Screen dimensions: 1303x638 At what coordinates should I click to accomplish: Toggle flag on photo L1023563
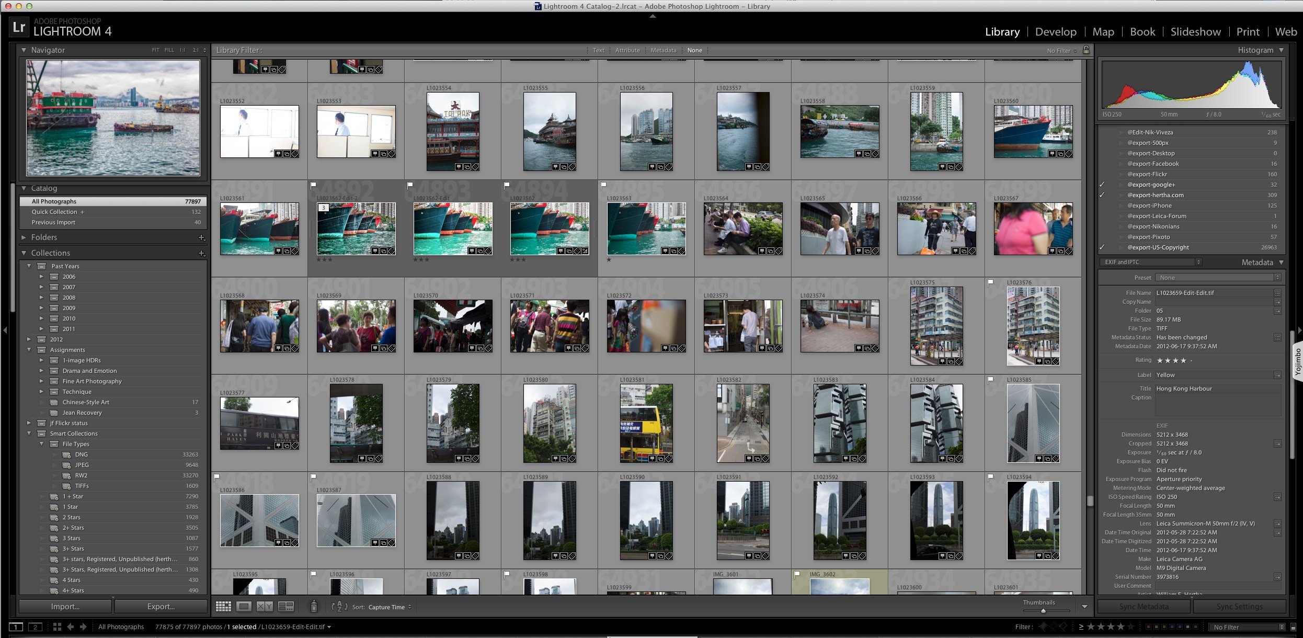603,185
